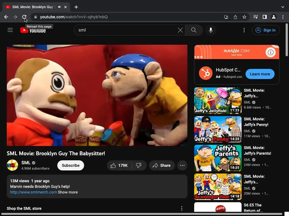
Task: Open more actions ellipsis below video
Action: [182, 165]
